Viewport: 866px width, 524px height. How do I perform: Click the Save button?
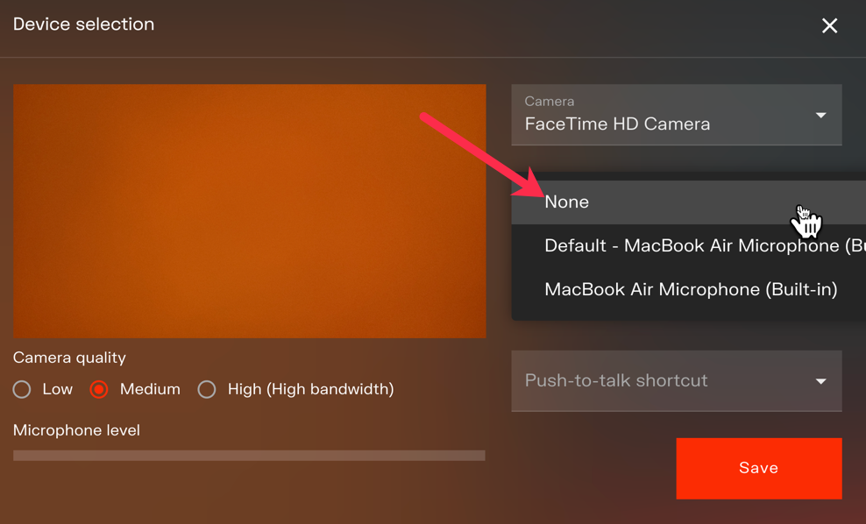(759, 468)
